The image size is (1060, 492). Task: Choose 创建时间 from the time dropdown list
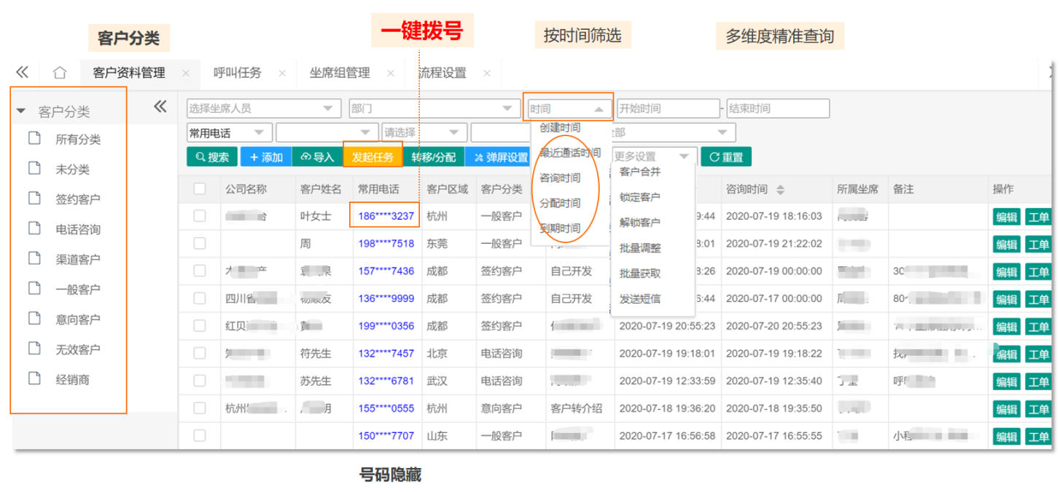560,127
